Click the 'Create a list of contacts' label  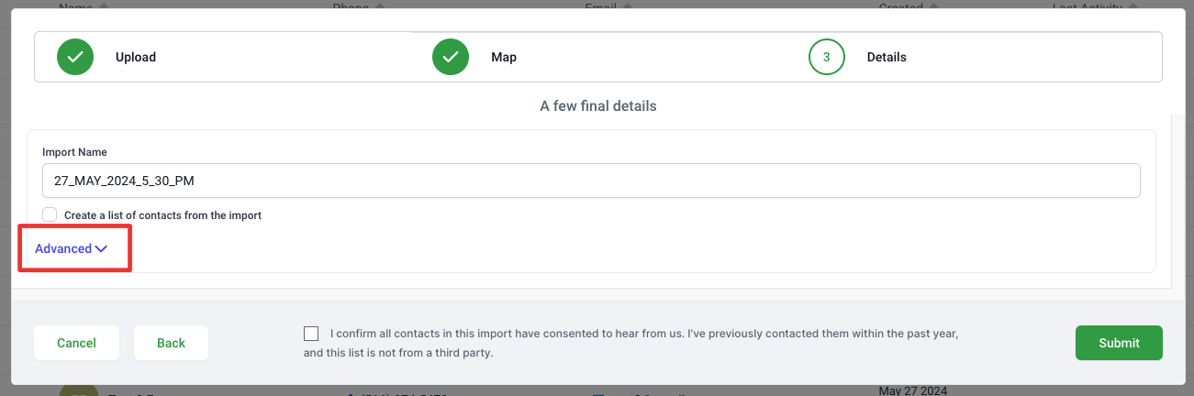point(162,215)
